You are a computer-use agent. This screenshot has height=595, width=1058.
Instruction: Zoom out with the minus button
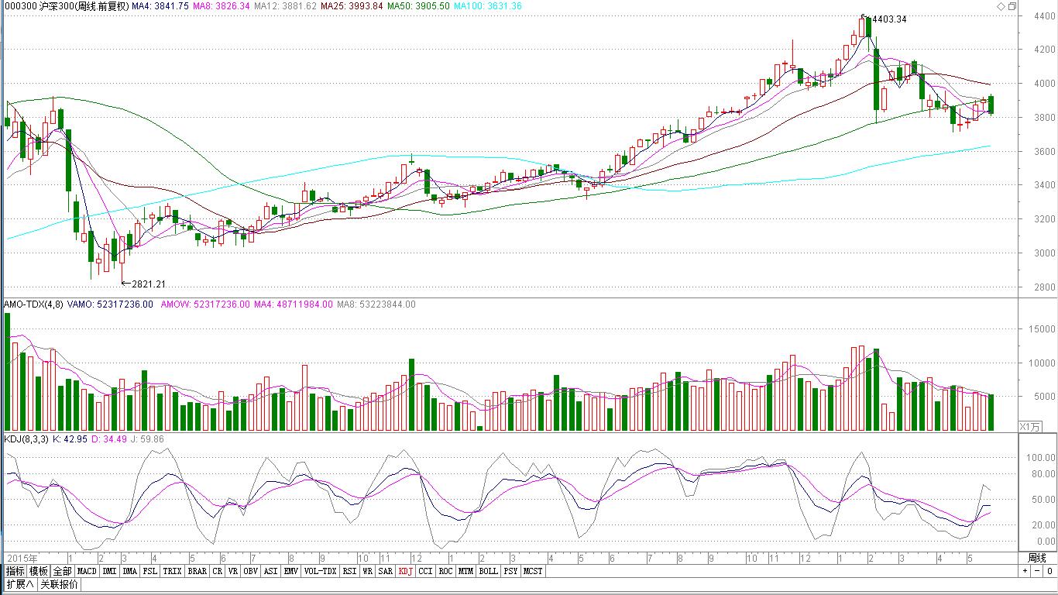[1037, 571]
